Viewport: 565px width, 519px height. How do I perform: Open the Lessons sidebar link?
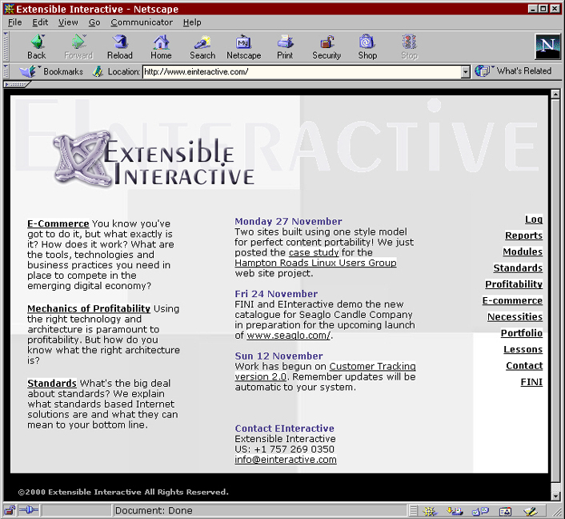click(x=523, y=349)
